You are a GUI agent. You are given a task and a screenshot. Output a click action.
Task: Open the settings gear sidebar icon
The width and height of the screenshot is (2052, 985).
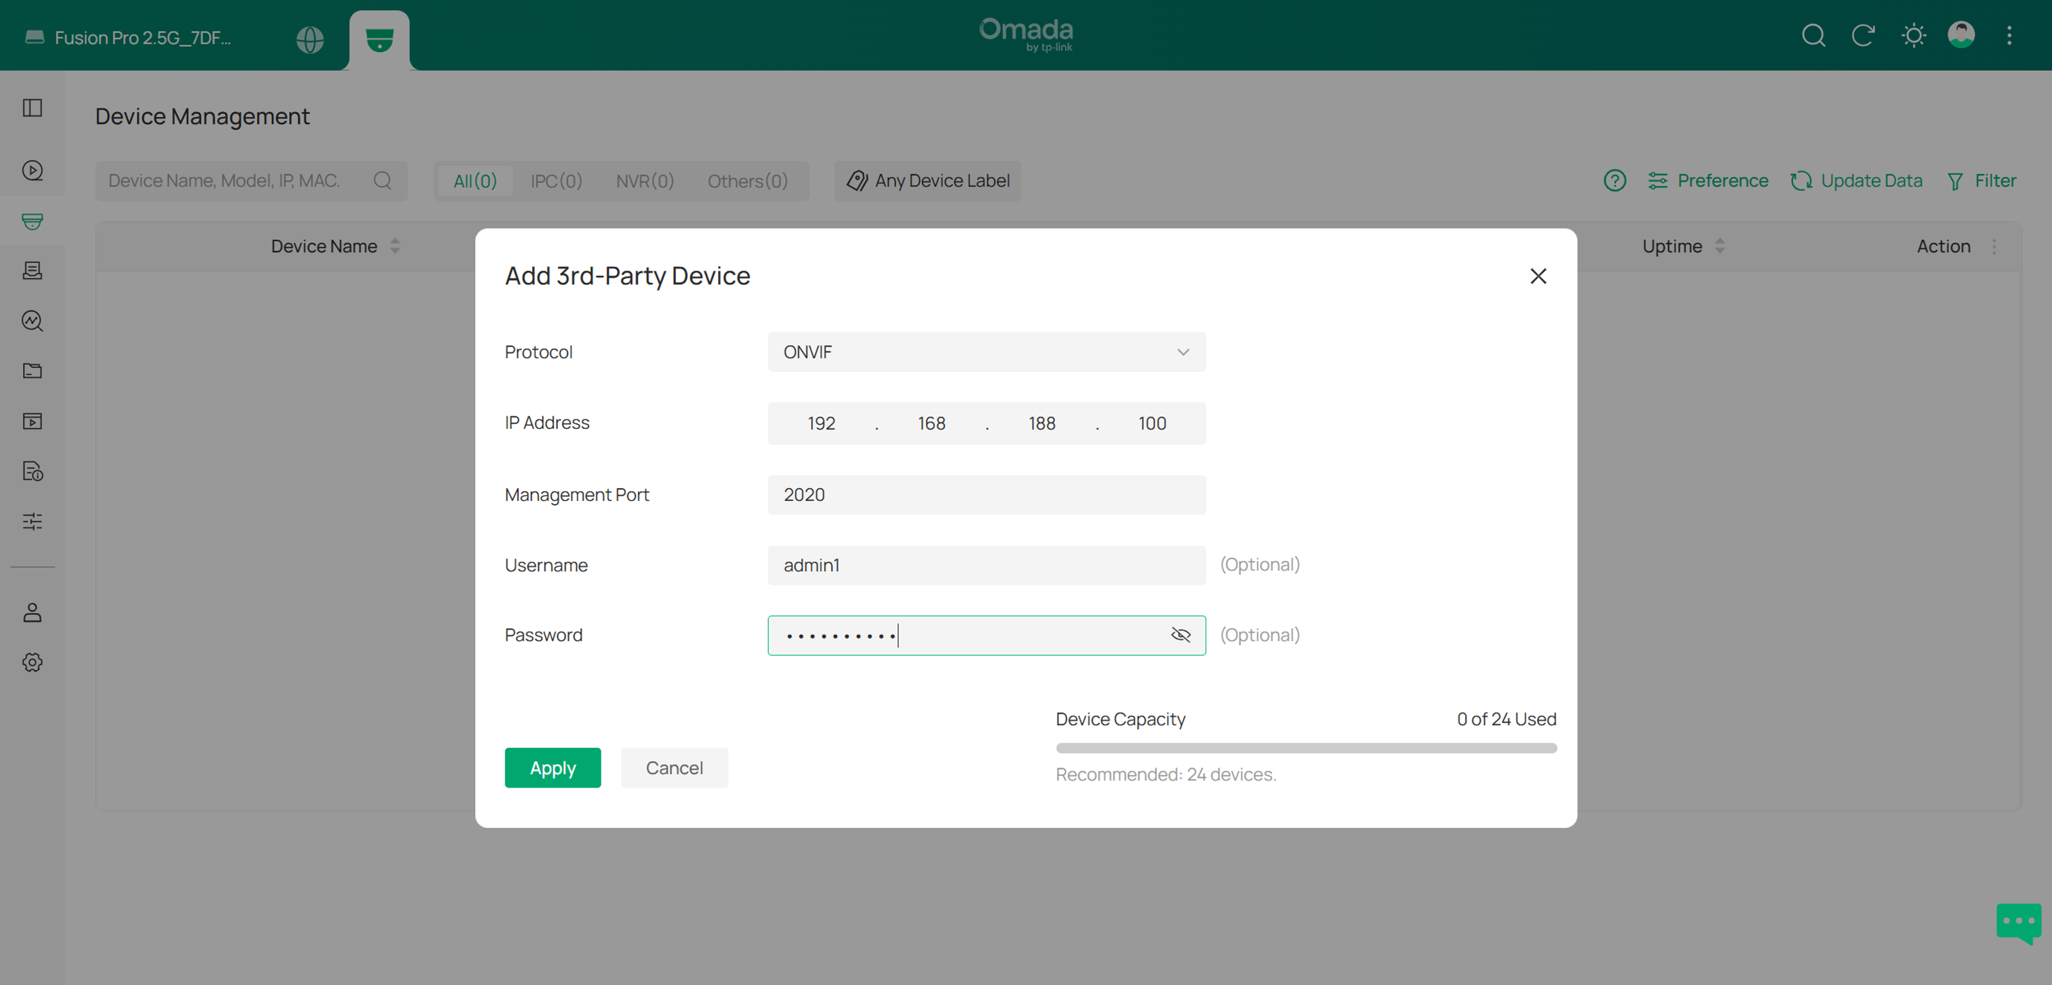pyautogui.click(x=33, y=662)
